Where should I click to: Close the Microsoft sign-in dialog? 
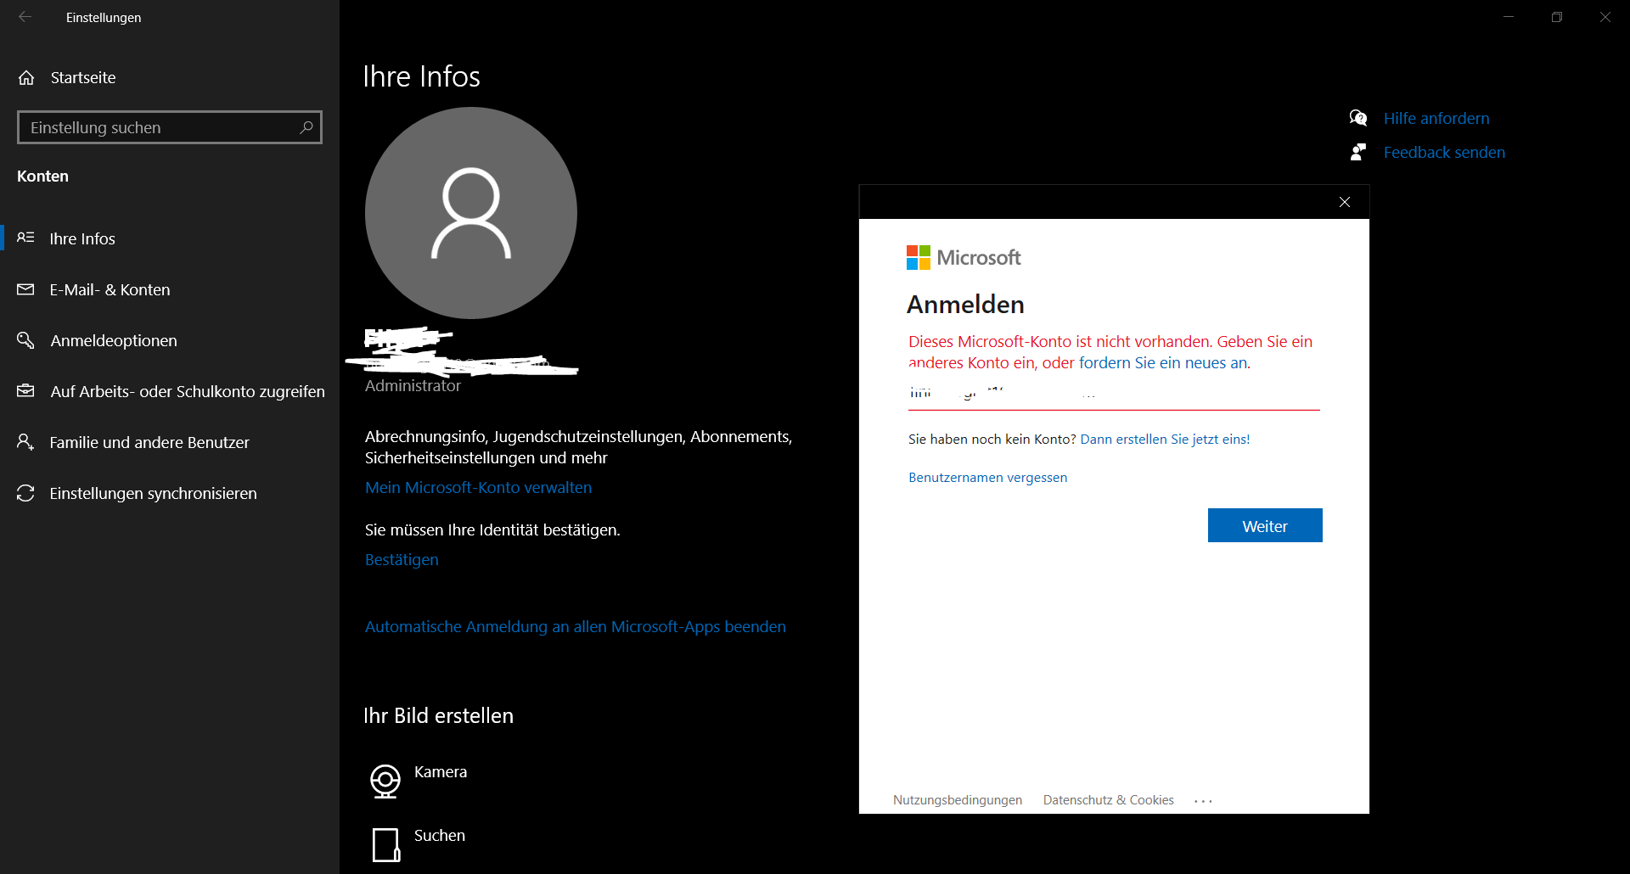(1345, 202)
